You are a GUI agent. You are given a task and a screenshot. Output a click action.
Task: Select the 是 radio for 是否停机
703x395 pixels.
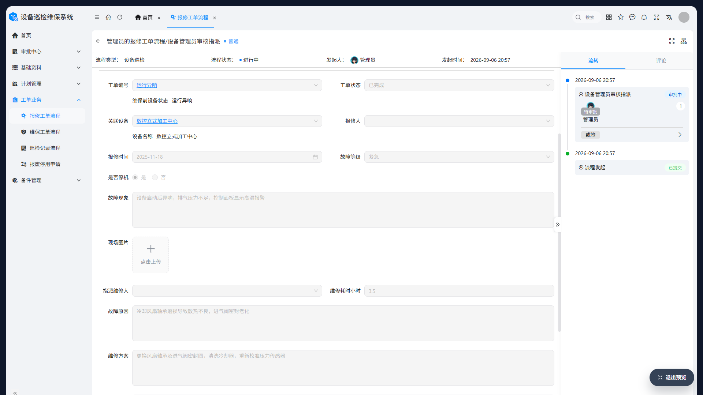point(135,177)
